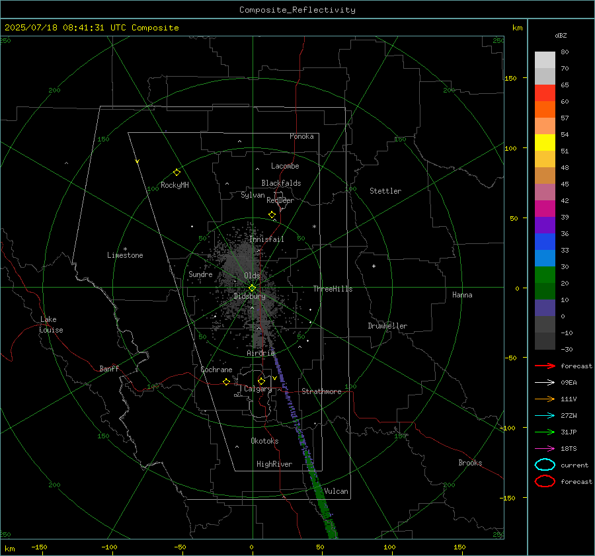This screenshot has height=556, width=595.
Task: Click the 09EA legend label
Action: pyautogui.click(x=569, y=383)
